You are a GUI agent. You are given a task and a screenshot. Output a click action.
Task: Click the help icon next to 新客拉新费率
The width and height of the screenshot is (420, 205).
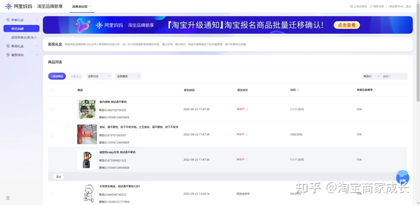[x=375, y=90]
